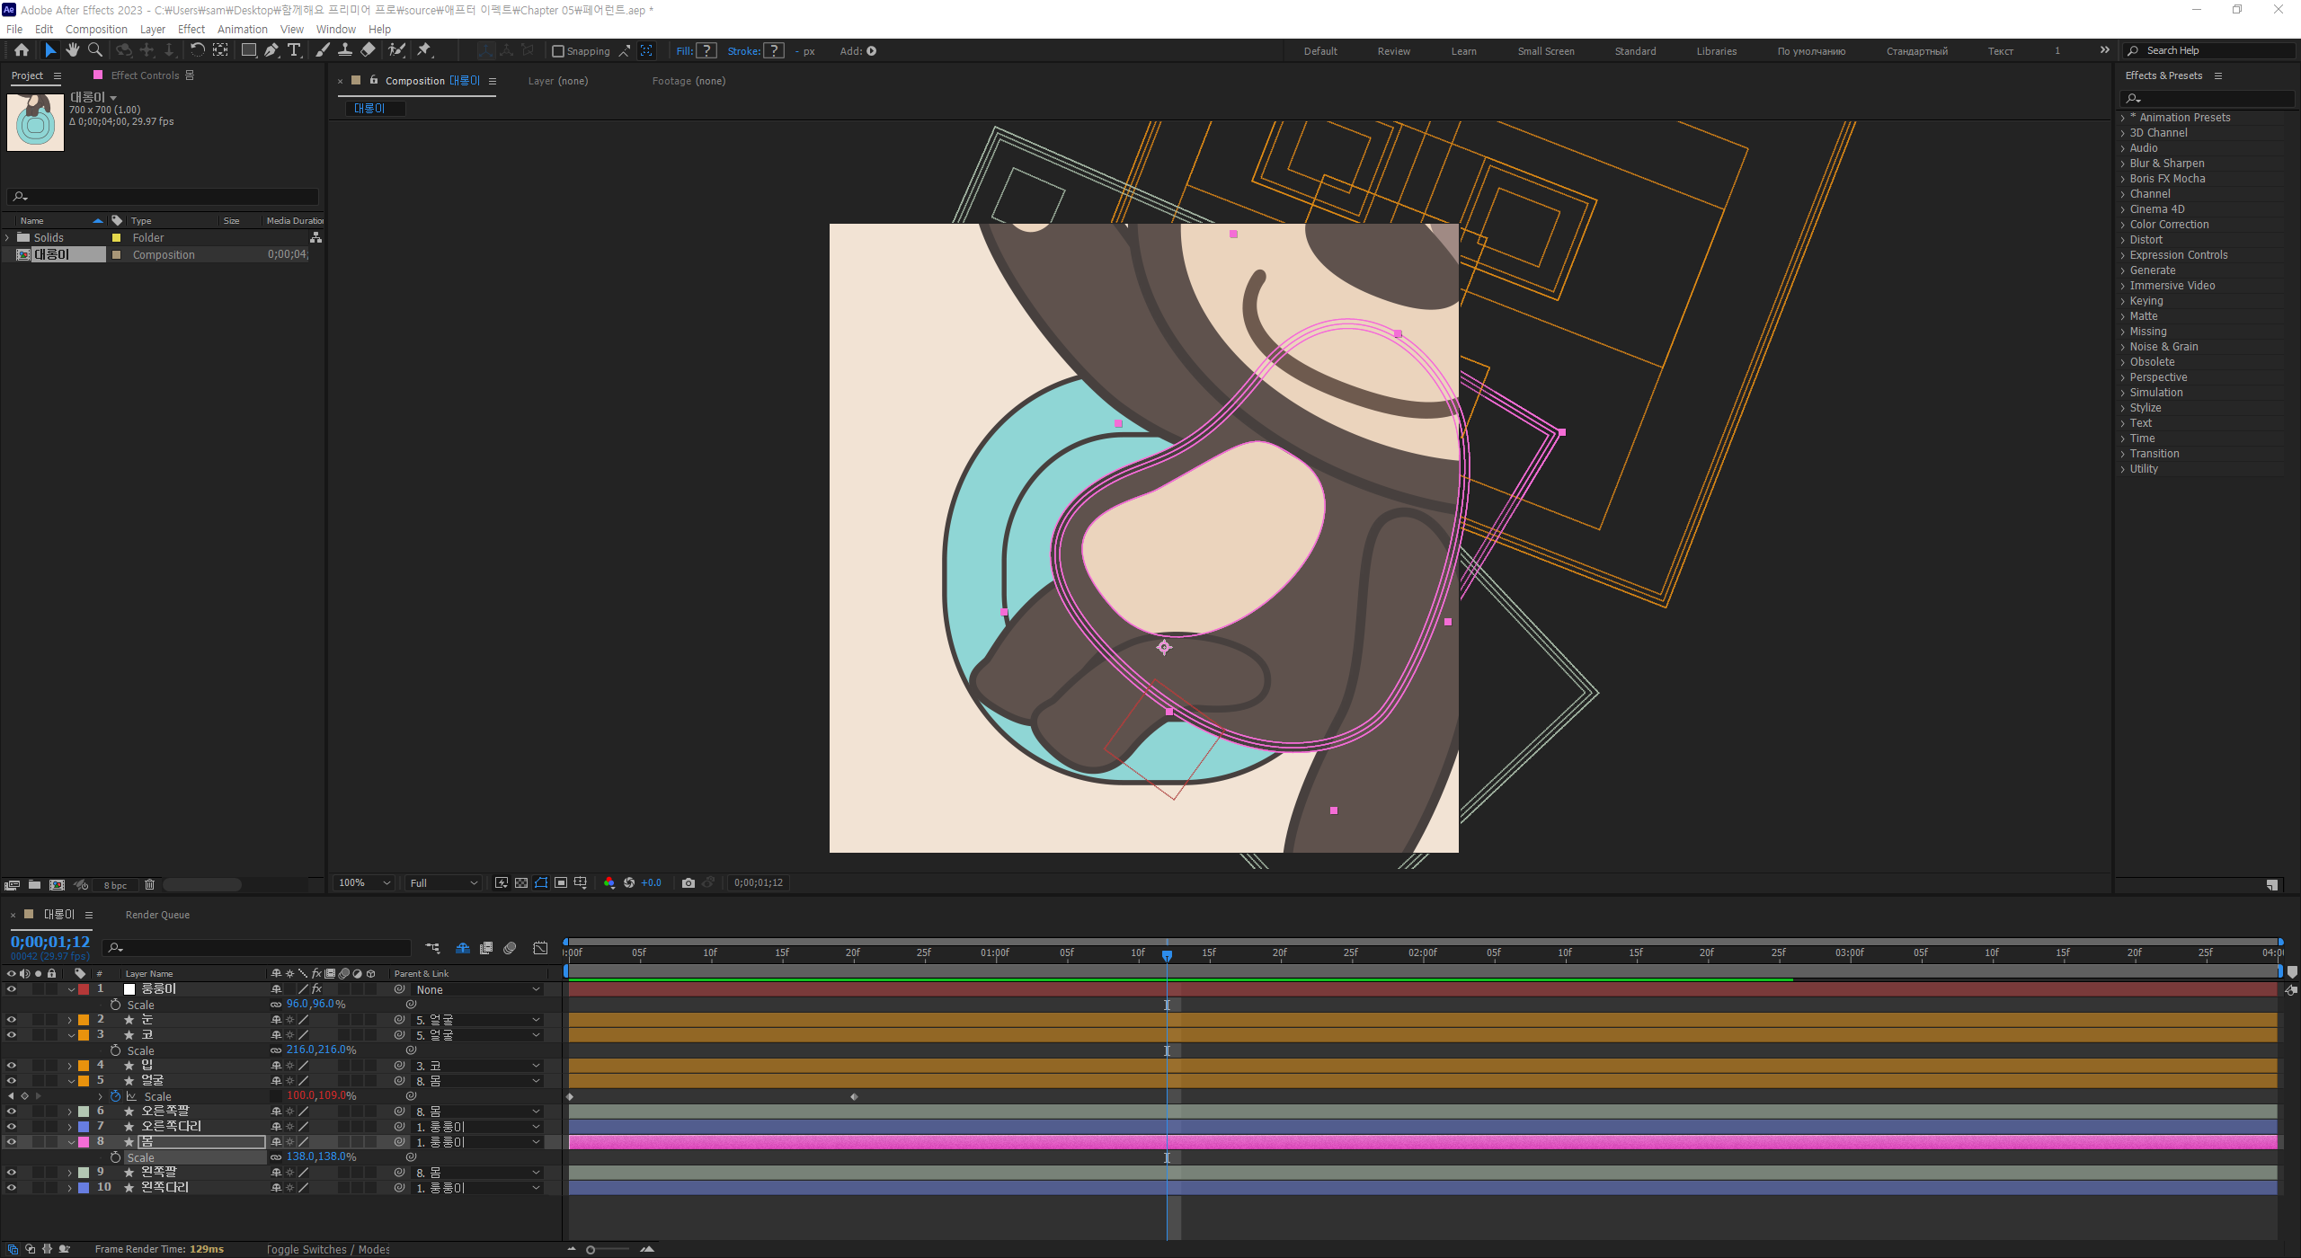Screen dimensions: 2301x1258
Task: Switch to the Small Screen workspace
Action: (1545, 51)
